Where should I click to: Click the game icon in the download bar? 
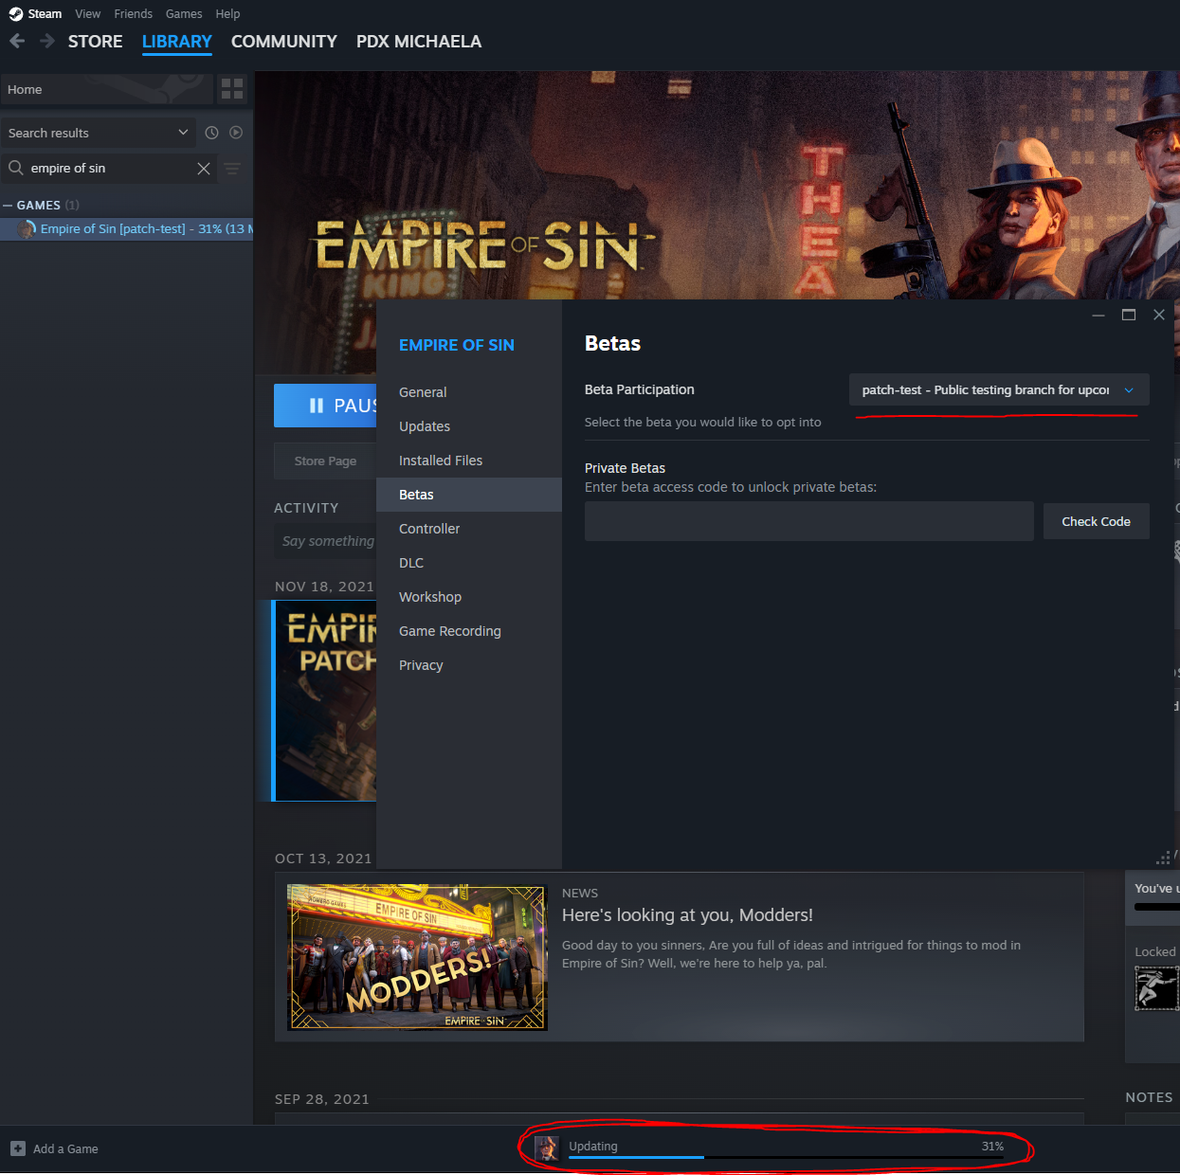point(547,1148)
